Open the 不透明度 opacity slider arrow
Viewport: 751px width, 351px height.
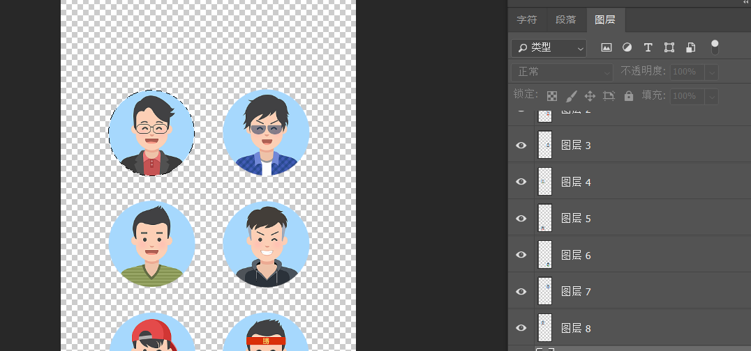click(711, 72)
